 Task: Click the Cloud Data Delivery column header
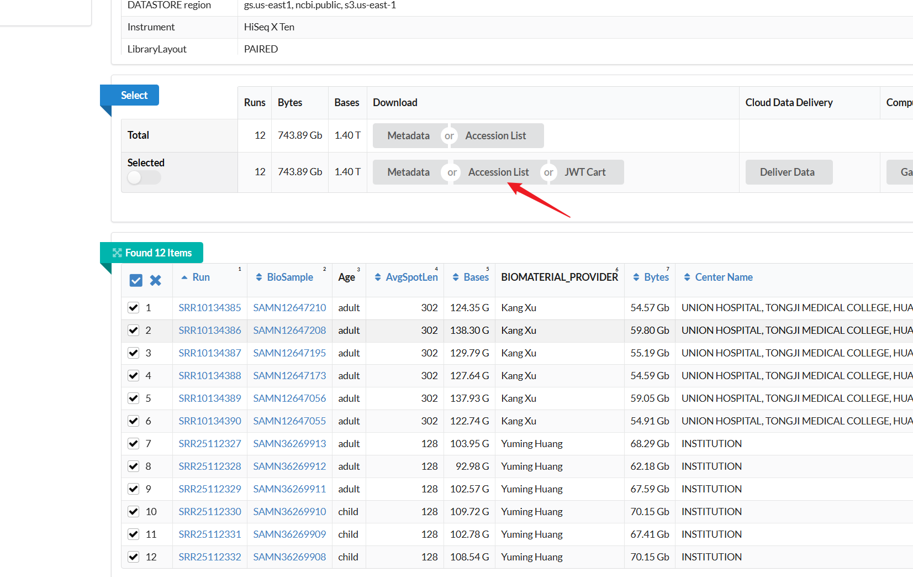[789, 103]
